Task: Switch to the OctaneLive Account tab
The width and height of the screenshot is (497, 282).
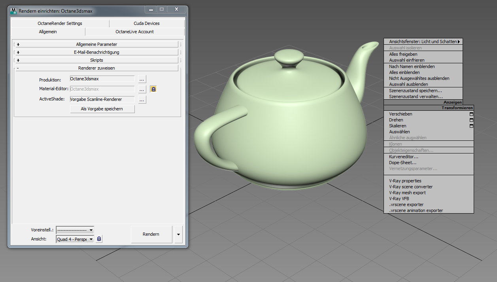Action: point(135,32)
